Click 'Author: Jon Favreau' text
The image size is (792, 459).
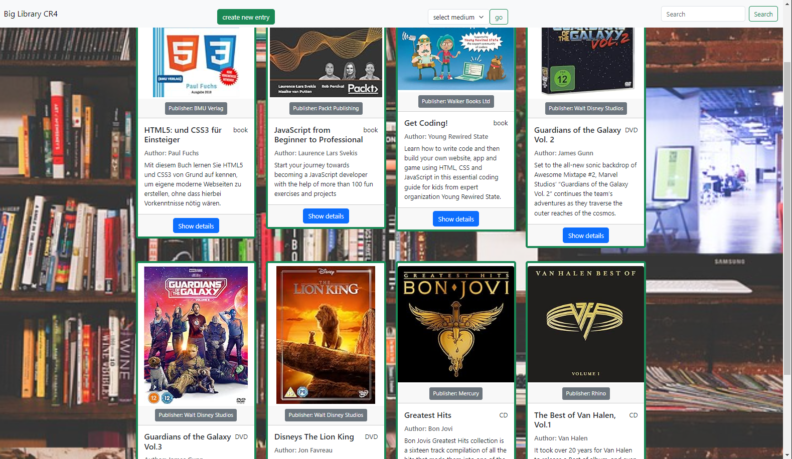pos(303,450)
